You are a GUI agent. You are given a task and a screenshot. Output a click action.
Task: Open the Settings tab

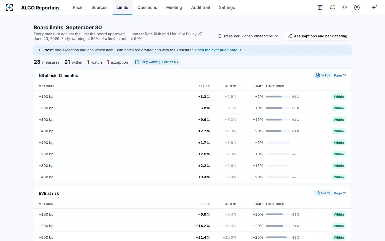coord(227,7)
